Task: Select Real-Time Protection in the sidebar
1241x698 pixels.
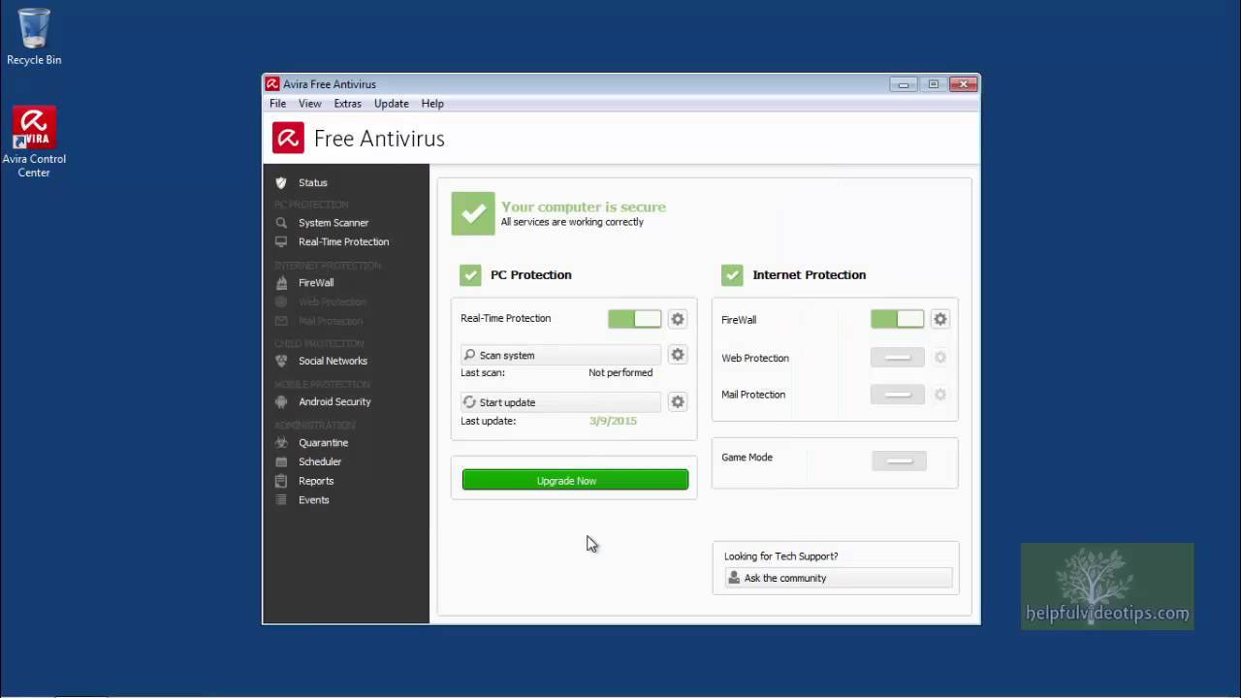Action: [x=346, y=242]
